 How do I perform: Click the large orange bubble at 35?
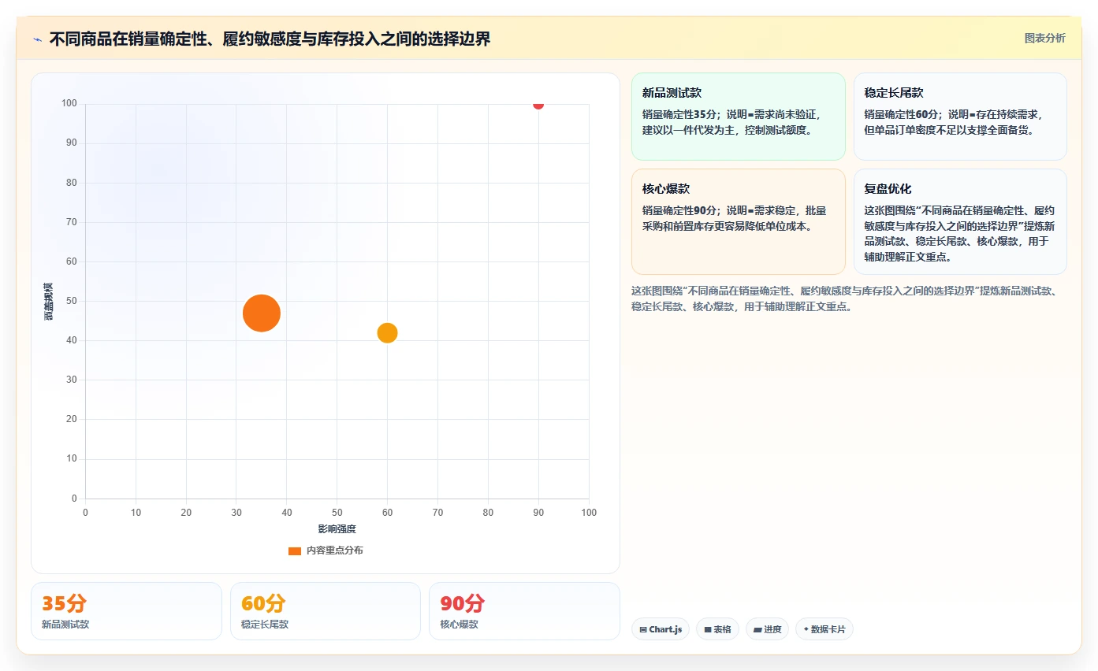(x=262, y=313)
